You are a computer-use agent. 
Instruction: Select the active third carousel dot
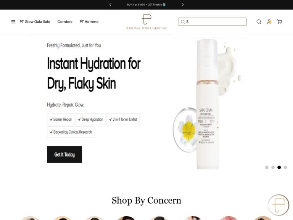click(x=279, y=167)
